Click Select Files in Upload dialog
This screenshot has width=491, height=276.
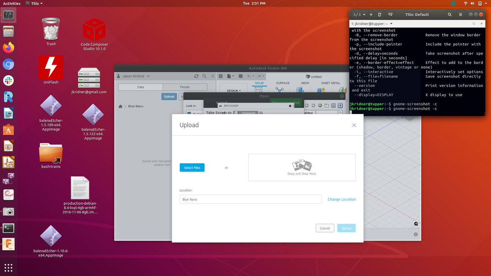click(192, 168)
